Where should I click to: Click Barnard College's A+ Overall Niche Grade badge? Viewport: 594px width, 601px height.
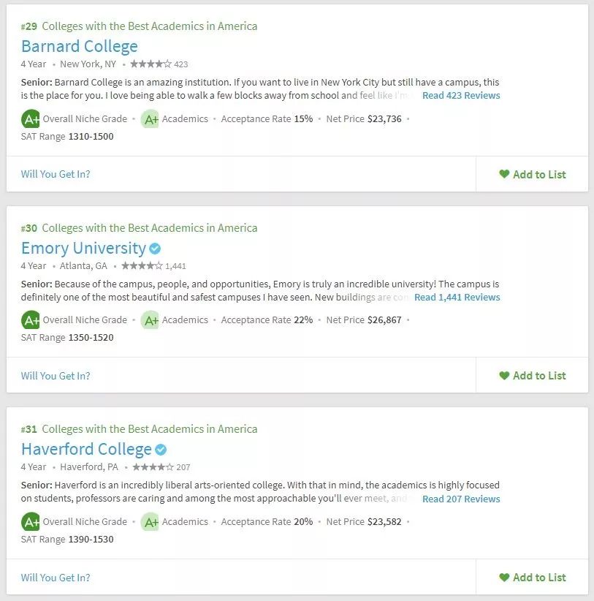(x=31, y=118)
